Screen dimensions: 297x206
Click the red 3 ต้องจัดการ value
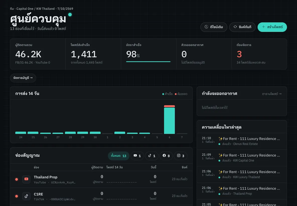pos(239,55)
